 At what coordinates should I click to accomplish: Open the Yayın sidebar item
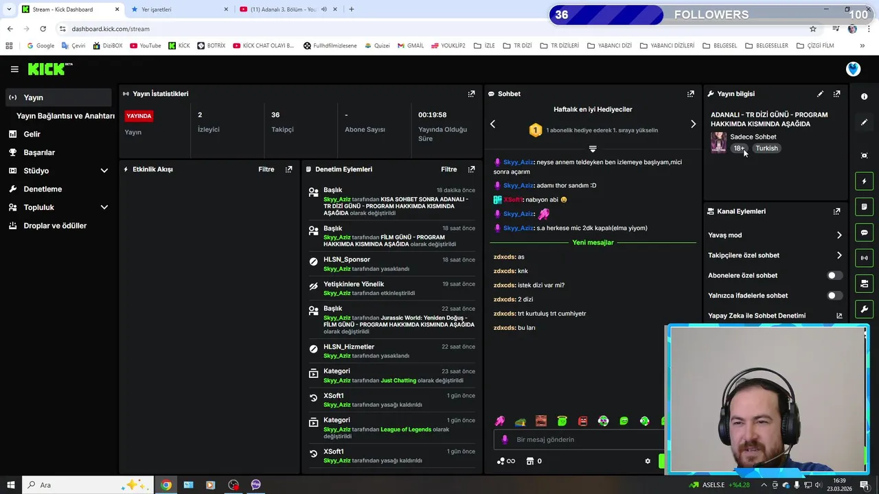(58, 97)
